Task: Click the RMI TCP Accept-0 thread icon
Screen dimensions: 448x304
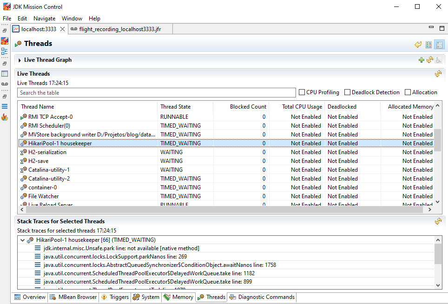Action: [24, 117]
